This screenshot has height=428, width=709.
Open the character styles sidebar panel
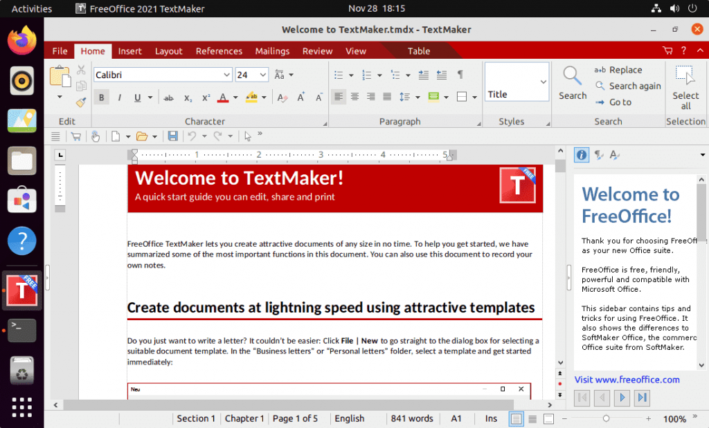[x=614, y=156]
